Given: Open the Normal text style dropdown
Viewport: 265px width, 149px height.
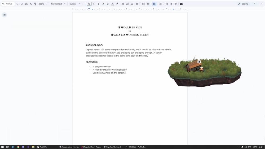Looking at the screenshot, I should [58, 4].
